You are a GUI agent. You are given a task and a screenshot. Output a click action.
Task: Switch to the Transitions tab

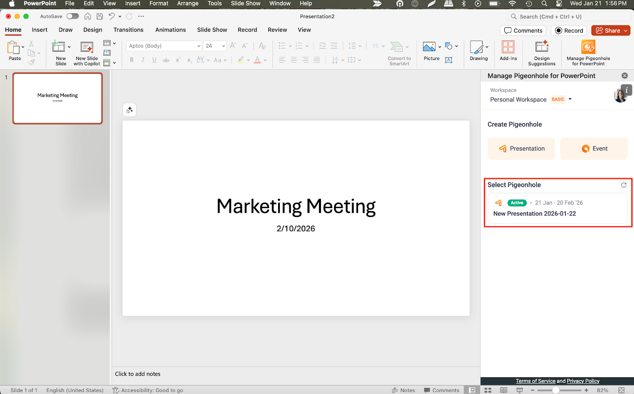128,30
